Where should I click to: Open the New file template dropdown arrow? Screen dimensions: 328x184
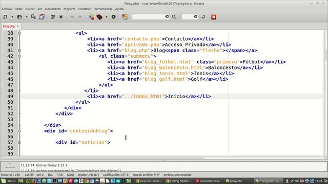12,17
